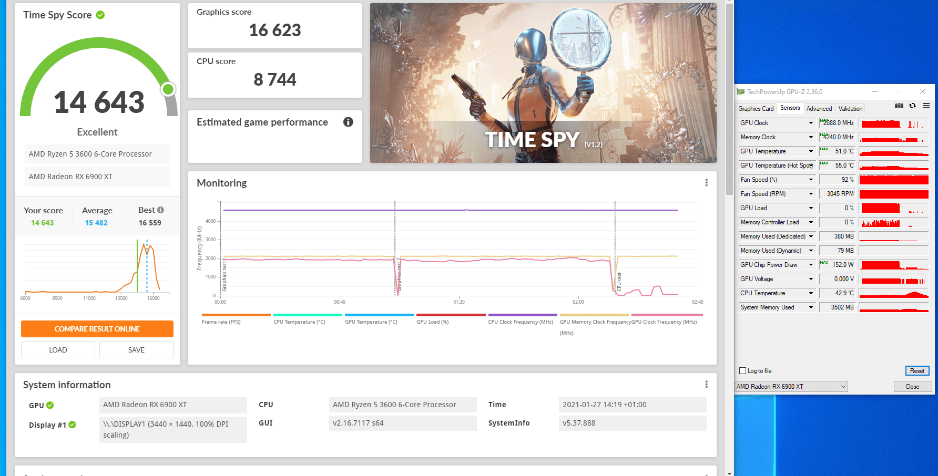Viewport: 938px width, 476px height.
Task: Click the CPU score value 8 744
Action: (x=275, y=79)
